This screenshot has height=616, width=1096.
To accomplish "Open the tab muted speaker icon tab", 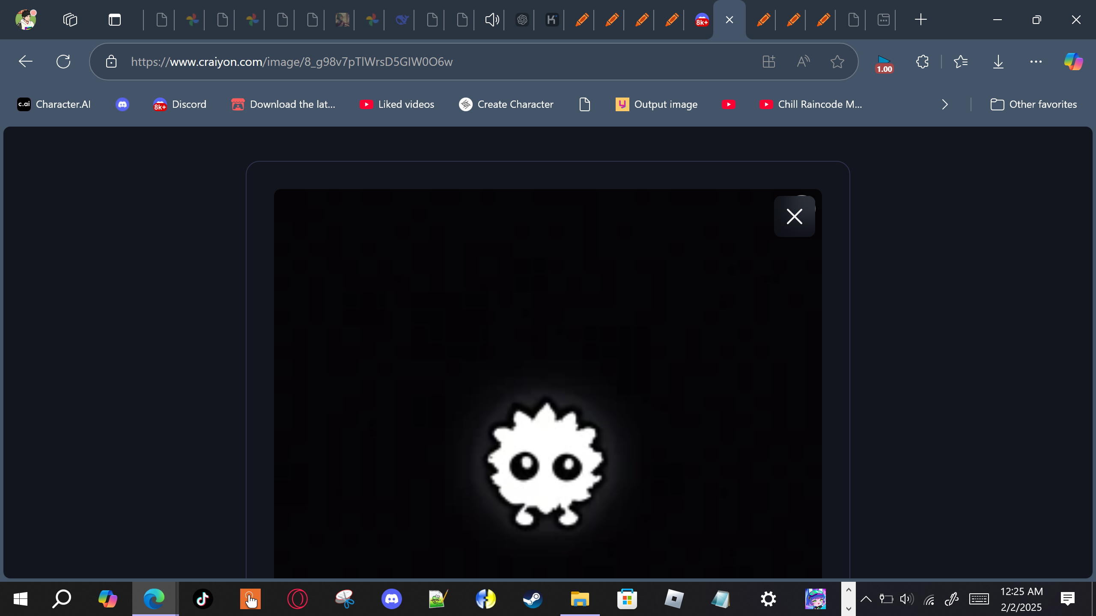I will [492, 20].
